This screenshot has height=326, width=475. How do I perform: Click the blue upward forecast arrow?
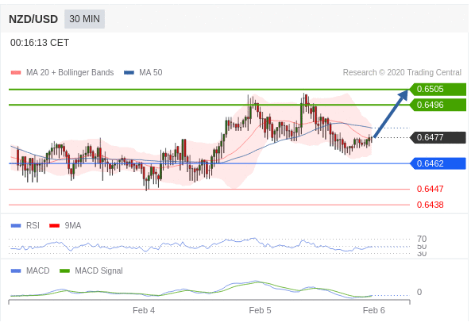[x=391, y=114]
